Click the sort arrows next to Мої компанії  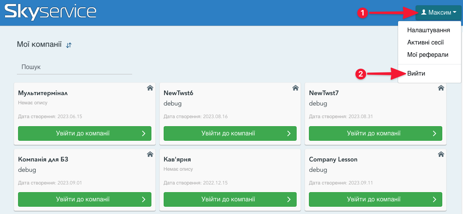[x=69, y=45]
